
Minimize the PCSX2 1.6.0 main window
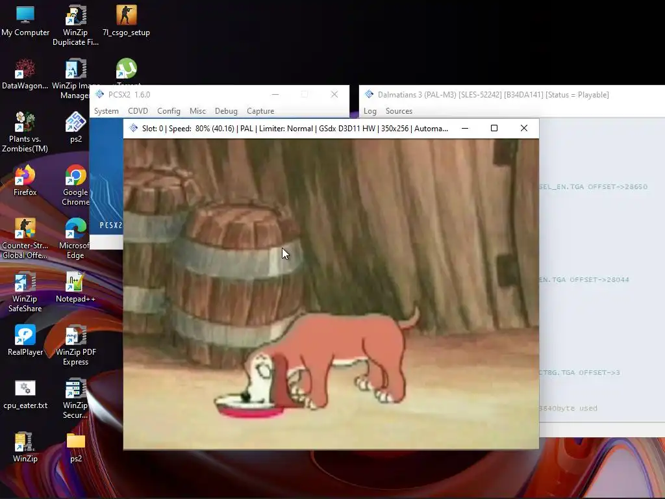point(275,94)
